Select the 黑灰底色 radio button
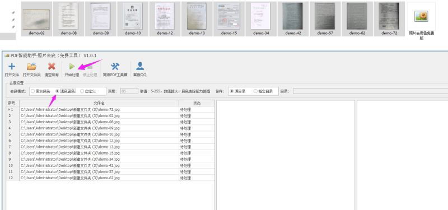Viewport: 448px width, 210px height. point(33,91)
